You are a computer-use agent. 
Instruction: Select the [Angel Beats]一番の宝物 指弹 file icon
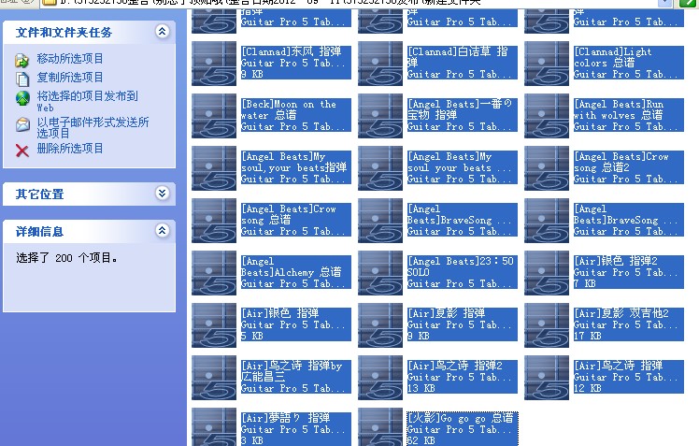[380, 116]
